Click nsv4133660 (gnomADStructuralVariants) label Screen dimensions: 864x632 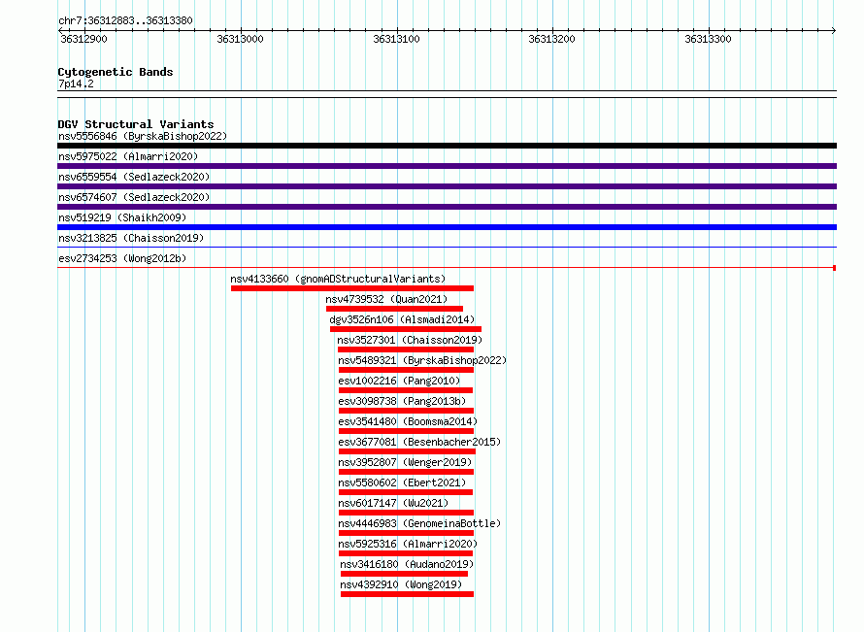[338, 279]
